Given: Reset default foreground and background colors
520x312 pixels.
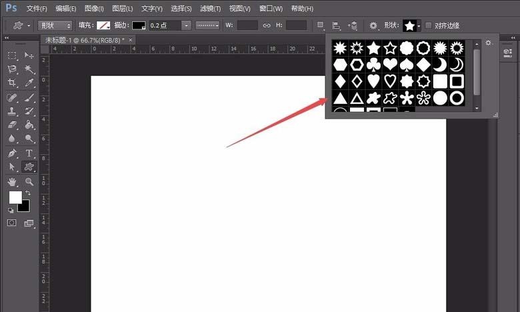Looking at the screenshot, I should pos(11,210).
